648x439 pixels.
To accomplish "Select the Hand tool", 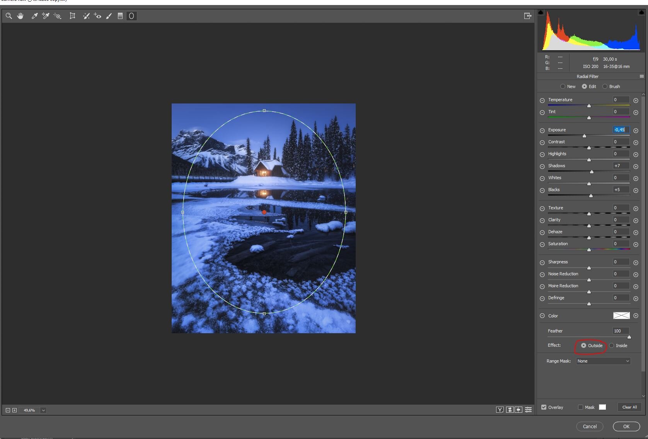I will coord(20,16).
